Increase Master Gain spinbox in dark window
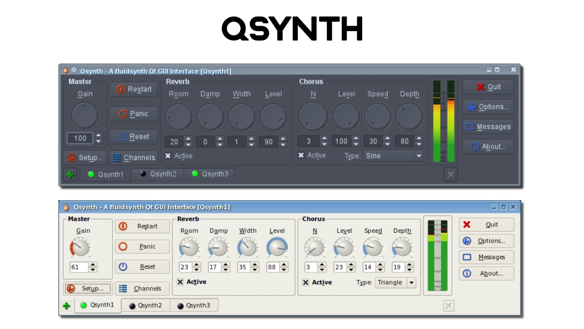Image resolution: width=584 pixels, height=329 pixels. point(98,135)
